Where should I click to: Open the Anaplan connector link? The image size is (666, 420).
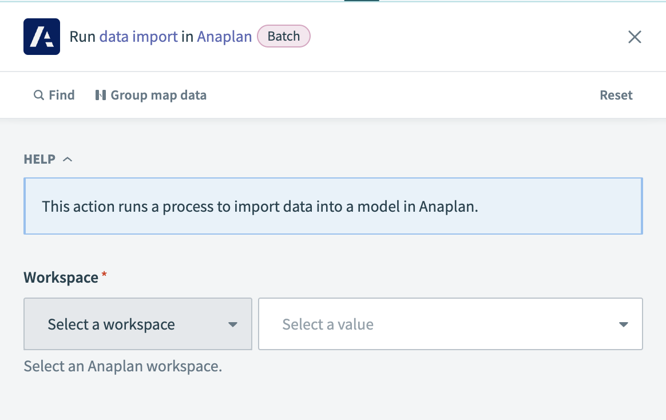coord(224,36)
